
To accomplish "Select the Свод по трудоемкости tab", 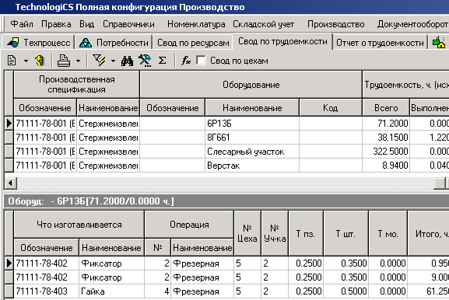I will (282, 41).
